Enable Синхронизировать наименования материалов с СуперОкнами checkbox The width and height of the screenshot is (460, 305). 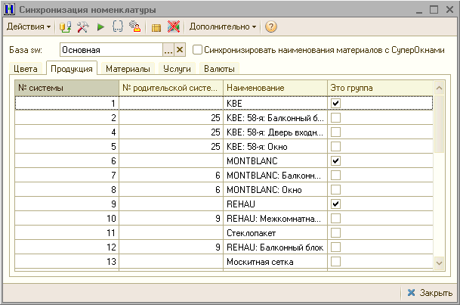(x=197, y=50)
